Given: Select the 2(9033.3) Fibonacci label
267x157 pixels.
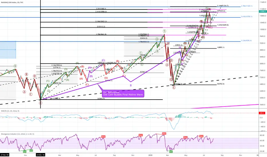Looking at the screenshot, I should pos(179,45).
